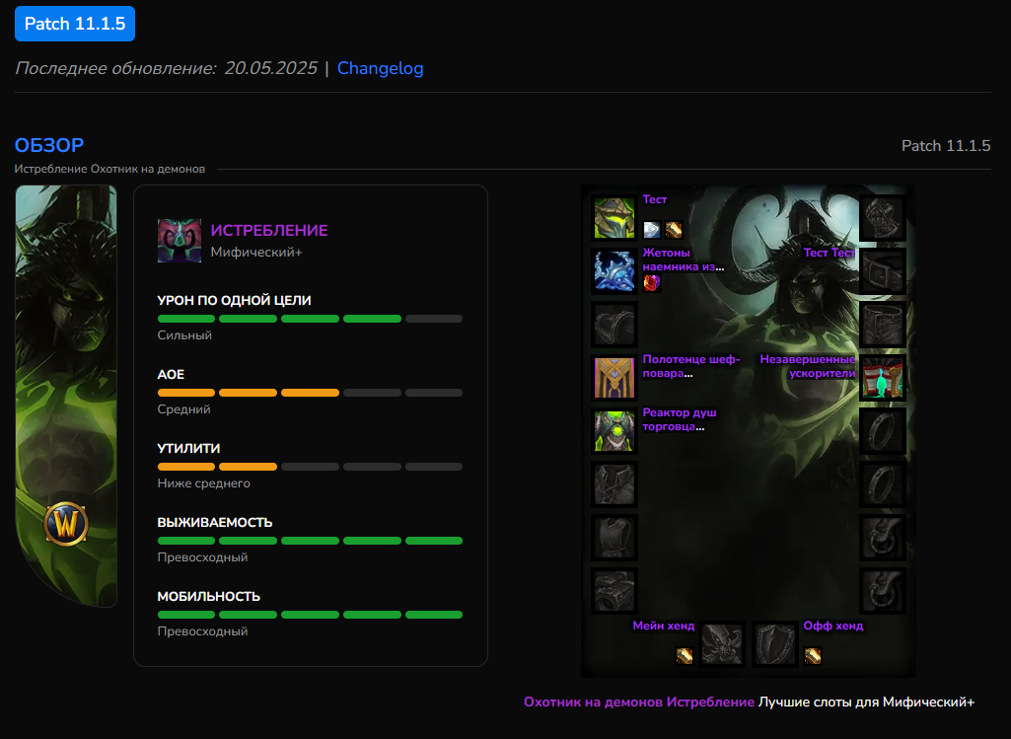
Task: Click the empty gloves slot
Action: click(883, 218)
